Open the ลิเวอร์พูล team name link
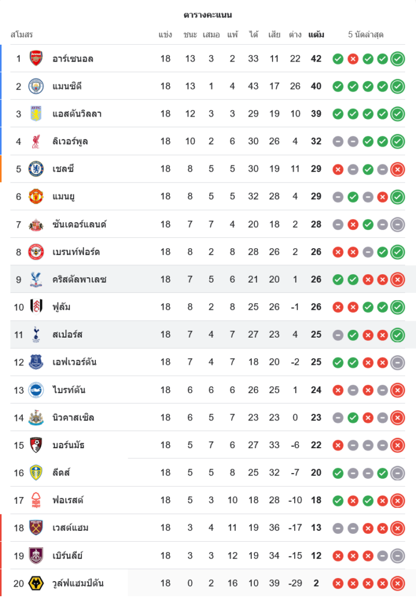 (x=71, y=141)
